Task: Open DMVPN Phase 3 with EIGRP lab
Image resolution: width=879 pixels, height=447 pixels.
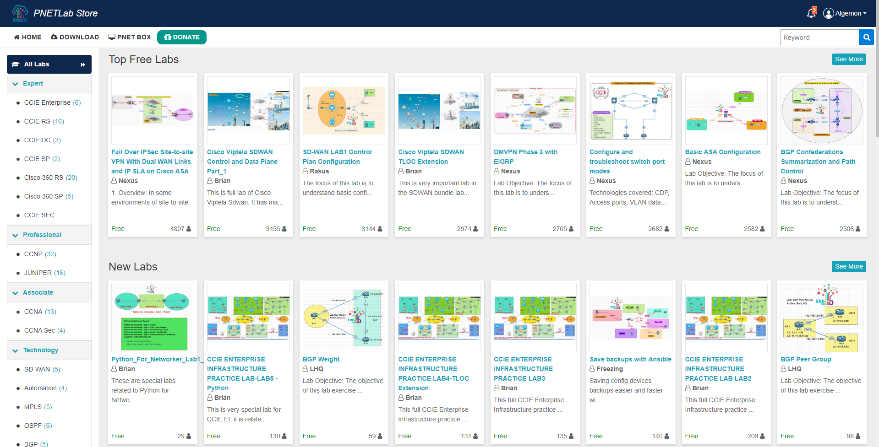Action: point(525,157)
